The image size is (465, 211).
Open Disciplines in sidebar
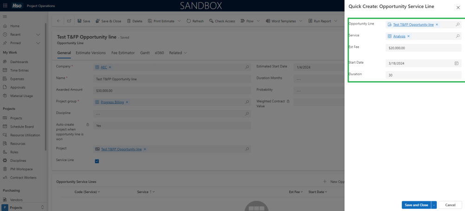pos(18,161)
